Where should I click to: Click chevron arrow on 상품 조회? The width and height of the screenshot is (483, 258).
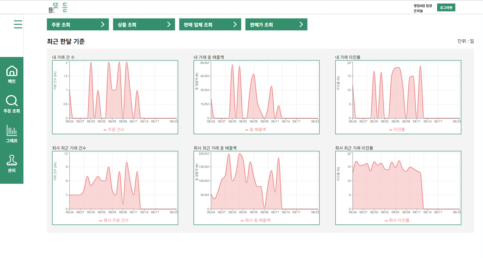click(169, 24)
